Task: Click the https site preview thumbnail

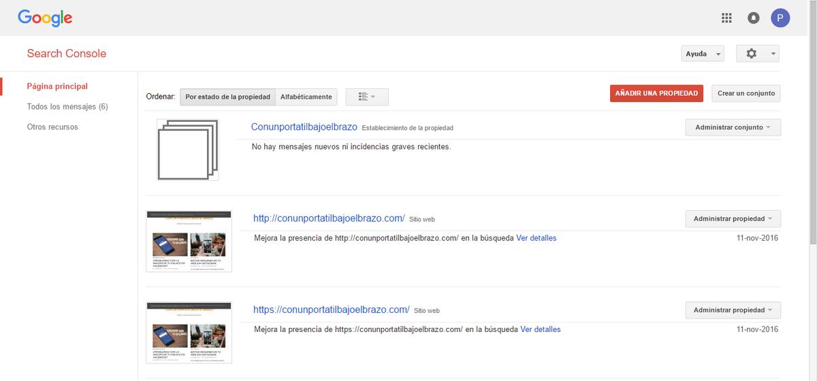Action: (x=189, y=333)
